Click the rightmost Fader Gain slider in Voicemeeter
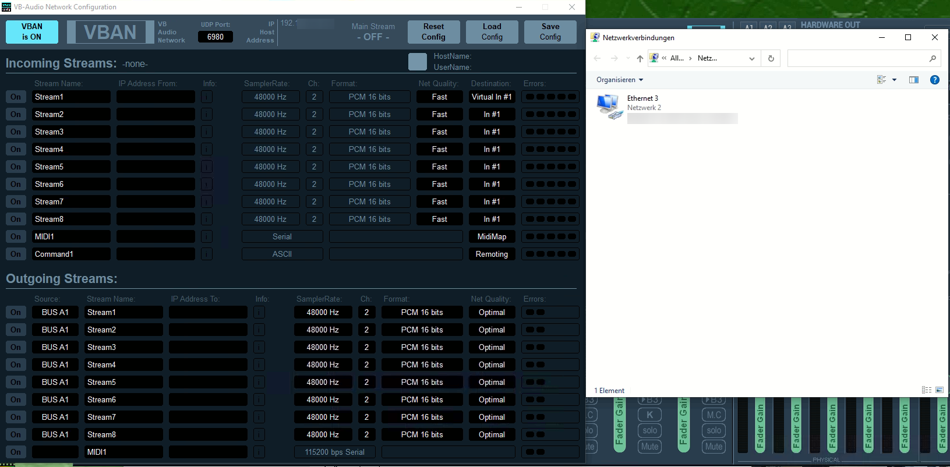950x467 pixels. coord(942,425)
